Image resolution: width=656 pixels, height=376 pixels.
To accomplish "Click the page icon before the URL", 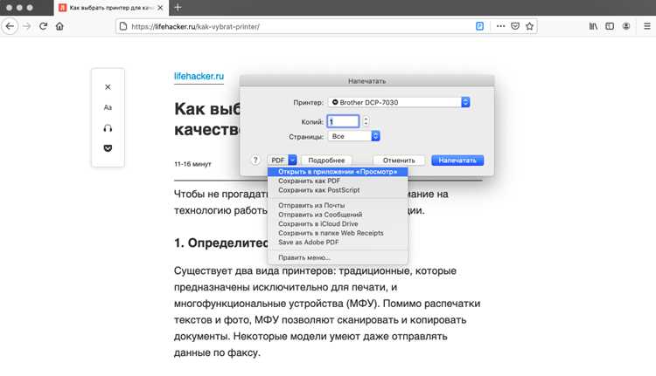I will click(123, 26).
